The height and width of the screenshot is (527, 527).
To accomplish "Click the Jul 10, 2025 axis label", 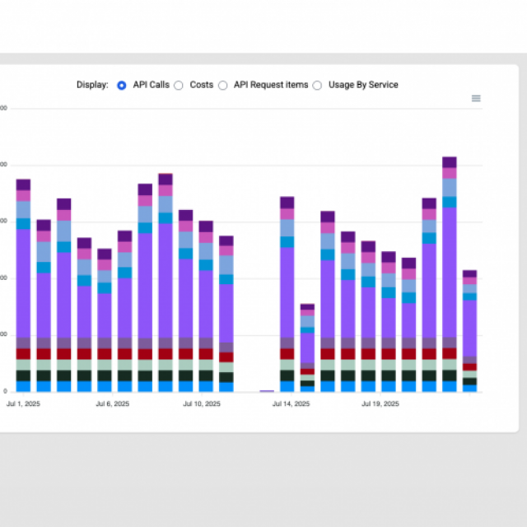I will (202, 404).
